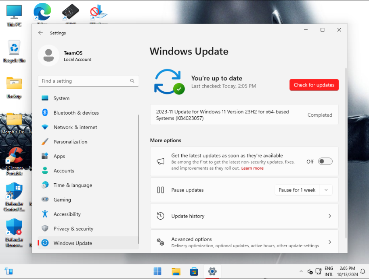Show hidden icons in the system tray
369x279 pixels.
click(x=301, y=271)
